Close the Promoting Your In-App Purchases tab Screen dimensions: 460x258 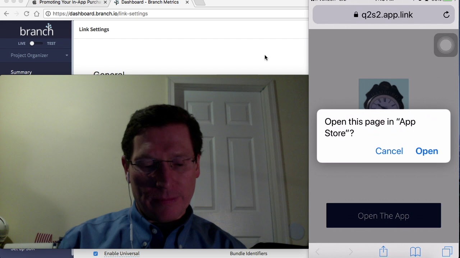pos(105,2)
